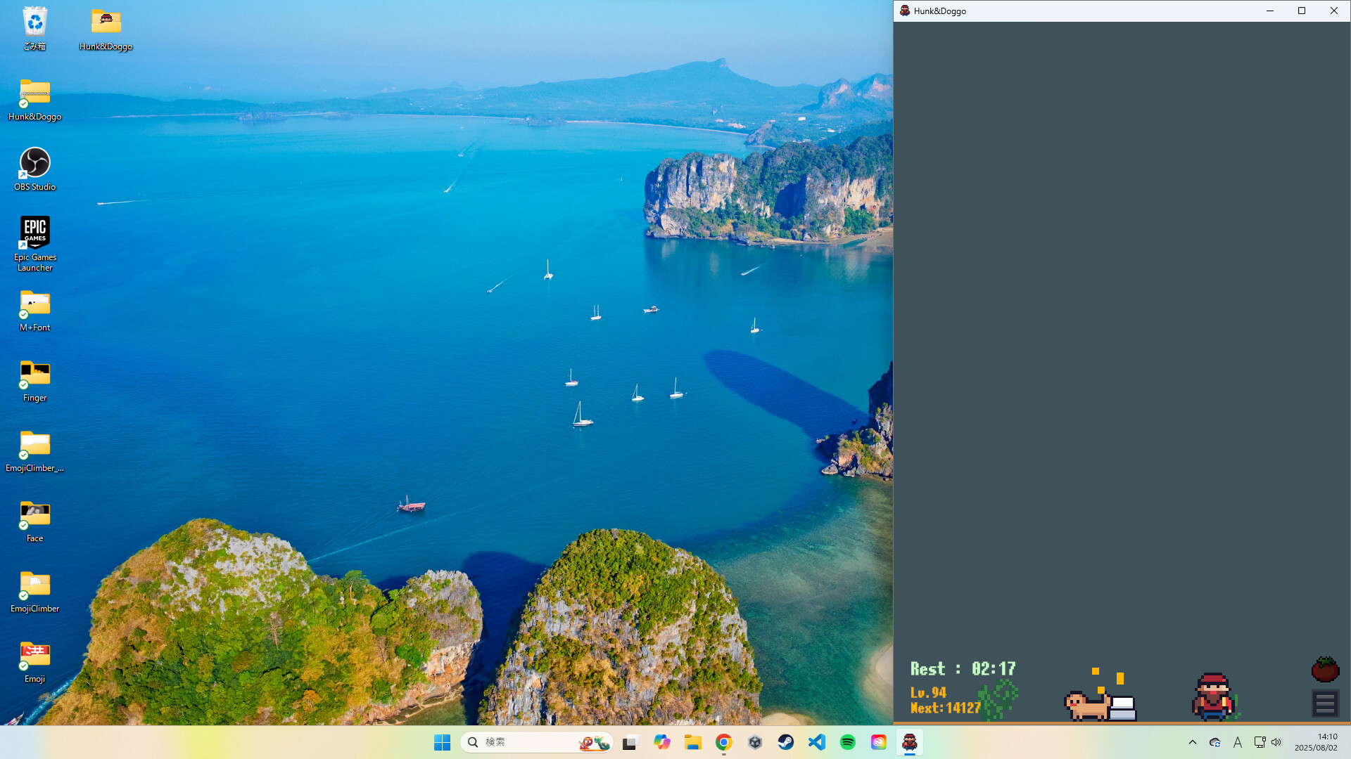Launch OBS Studio from the desktop
The image size is (1351, 759).
[34, 163]
